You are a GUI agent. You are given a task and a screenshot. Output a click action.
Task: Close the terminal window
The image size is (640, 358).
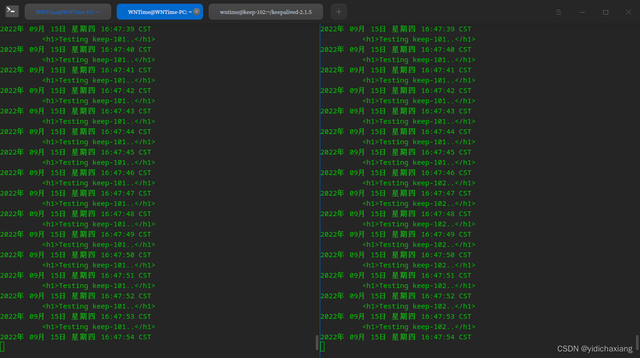coord(629,12)
